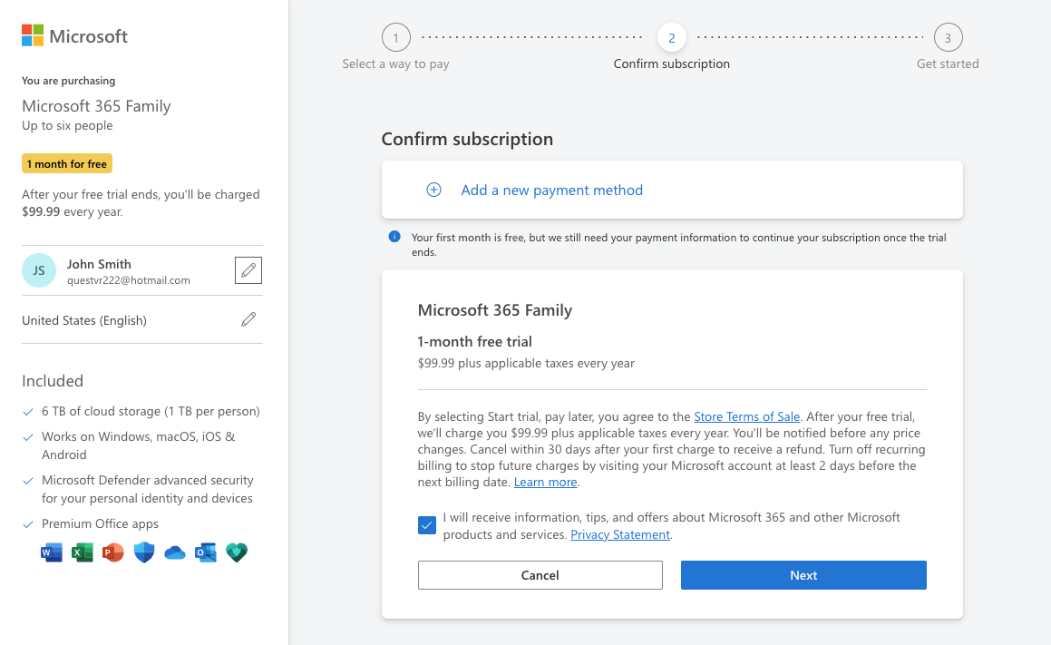Click the plus circle icon for new payment
The width and height of the screenshot is (1051, 645).
tap(433, 190)
